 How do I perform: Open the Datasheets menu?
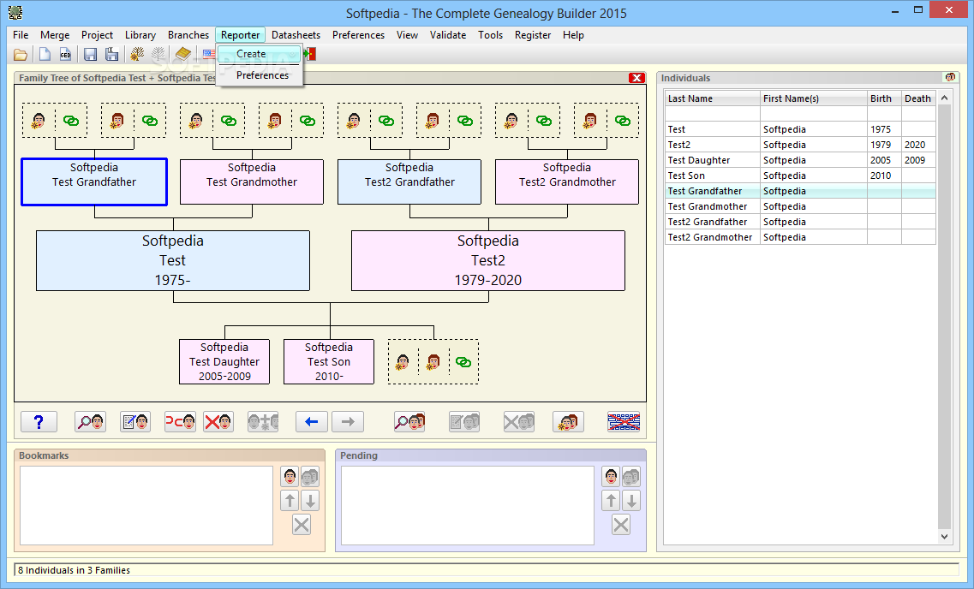tap(296, 35)
